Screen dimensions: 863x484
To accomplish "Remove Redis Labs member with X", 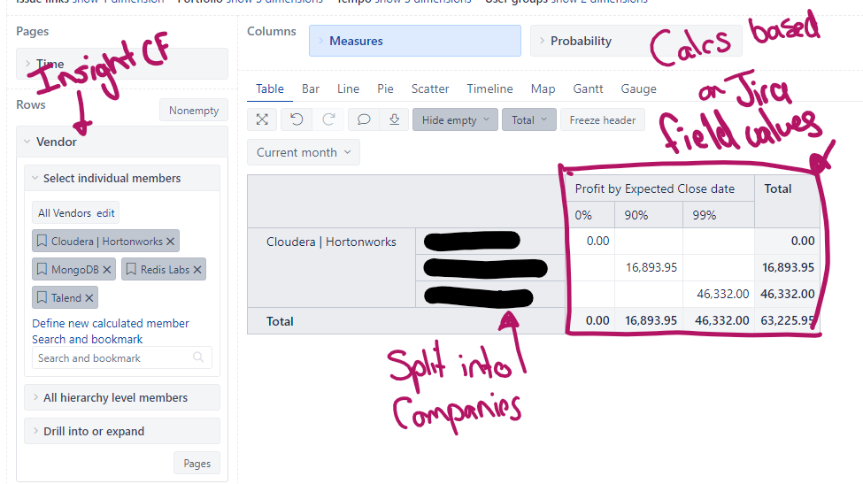I will pos(197,270).
